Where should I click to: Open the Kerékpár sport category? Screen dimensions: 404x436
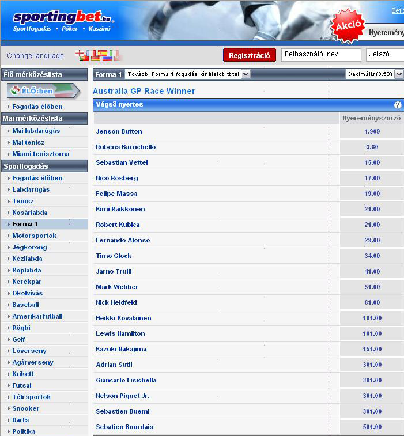[27, 282]
